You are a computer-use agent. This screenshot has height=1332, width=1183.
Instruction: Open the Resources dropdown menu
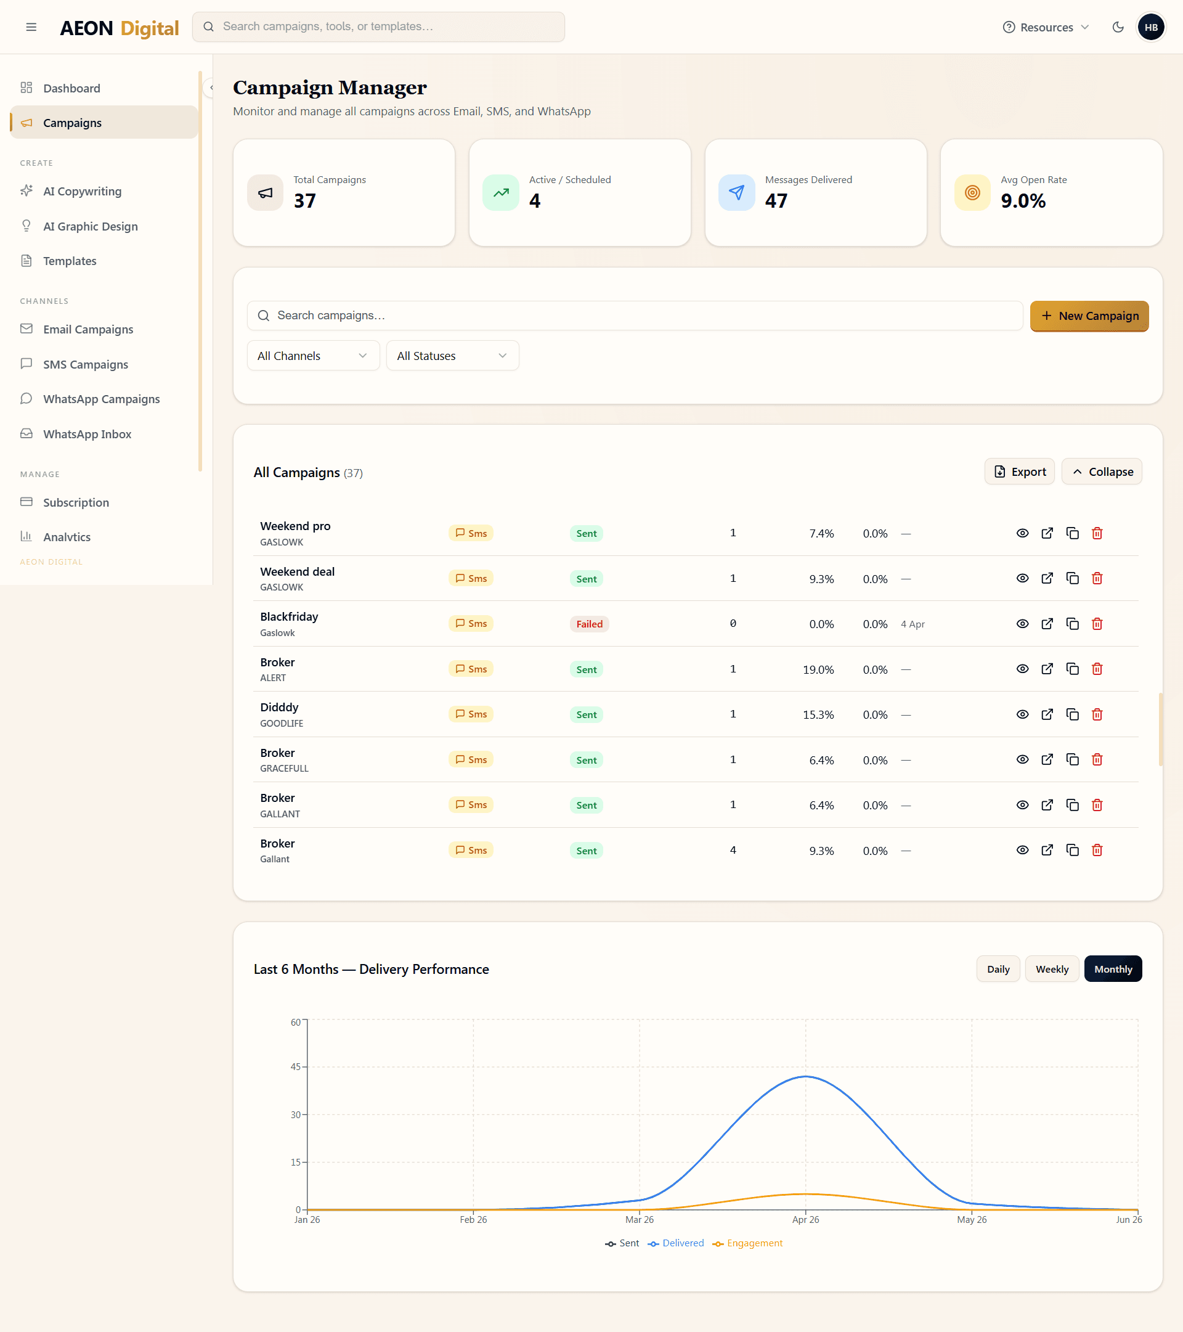tap(1046, 27)
